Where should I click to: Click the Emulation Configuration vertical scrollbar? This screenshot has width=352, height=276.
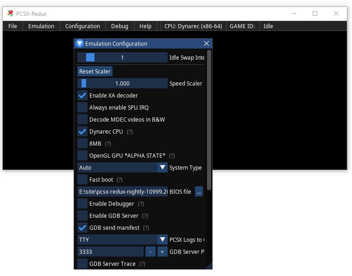[209, 120]
